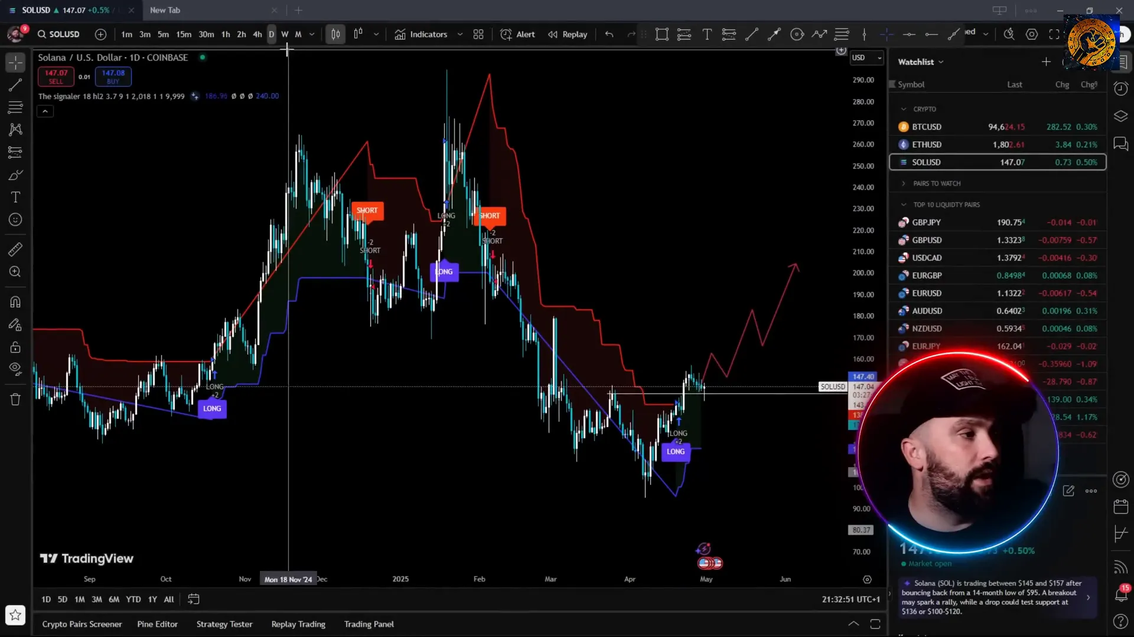This screenshot has height=637, width=1134.
Task: Toggle hide all drawings eye icon
Action: [x=15, y=369]
